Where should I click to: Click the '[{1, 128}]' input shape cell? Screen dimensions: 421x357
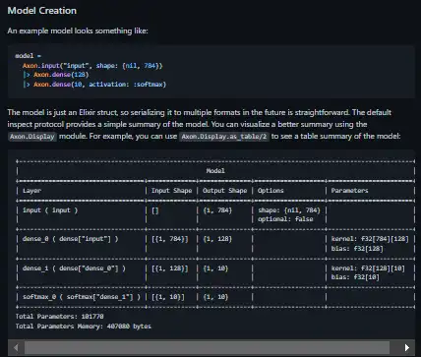point(170,268)
